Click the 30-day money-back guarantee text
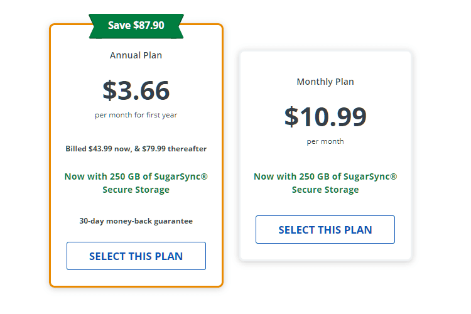Viewport: 471px width, 314px height. (x=136, y=221)
